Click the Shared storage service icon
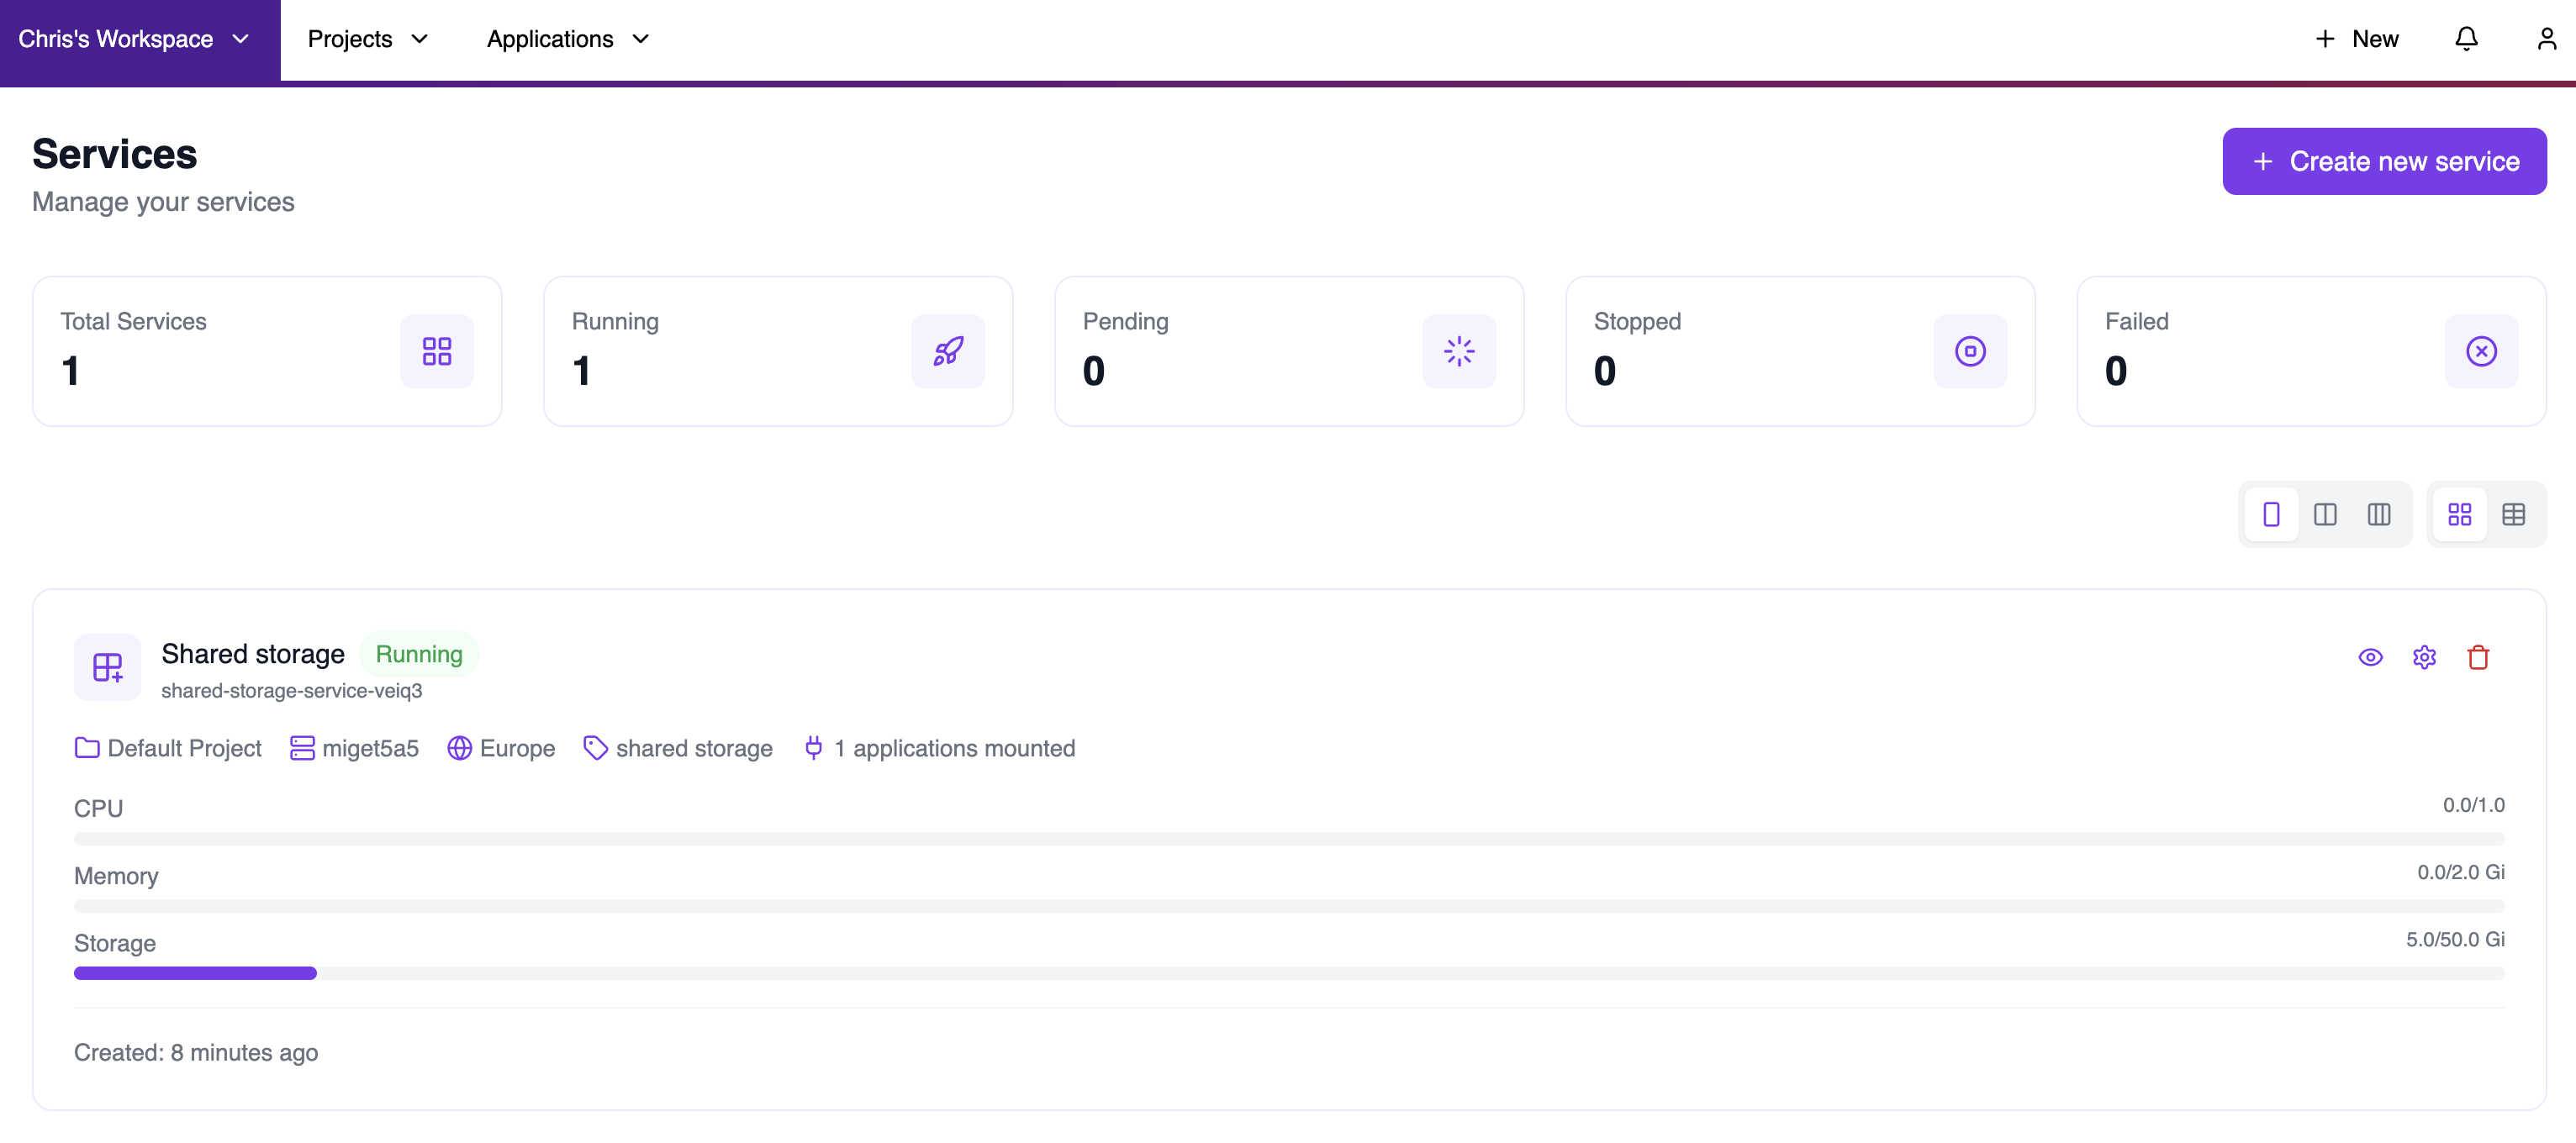This screenshot has height=1143, width=2576. point(107,667)
